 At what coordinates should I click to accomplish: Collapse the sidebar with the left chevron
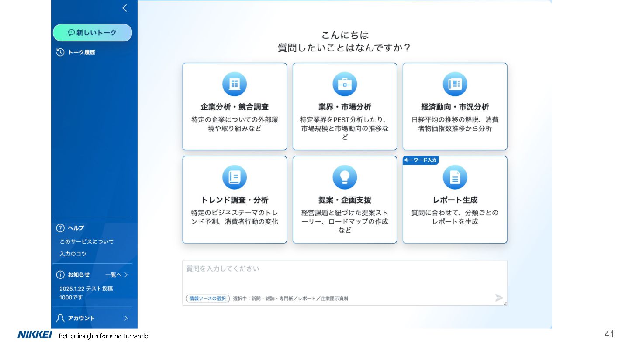coord(124,8)
